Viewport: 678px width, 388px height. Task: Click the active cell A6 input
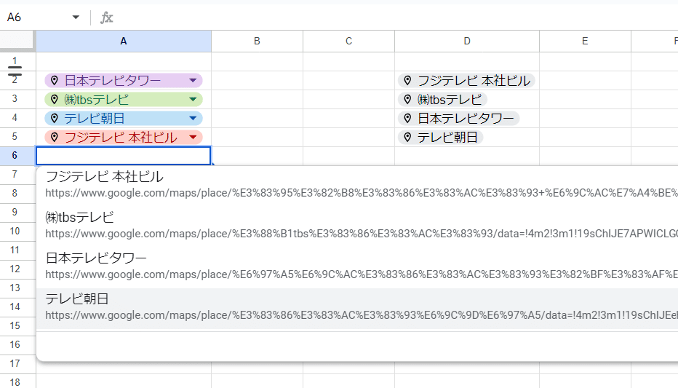123,156
